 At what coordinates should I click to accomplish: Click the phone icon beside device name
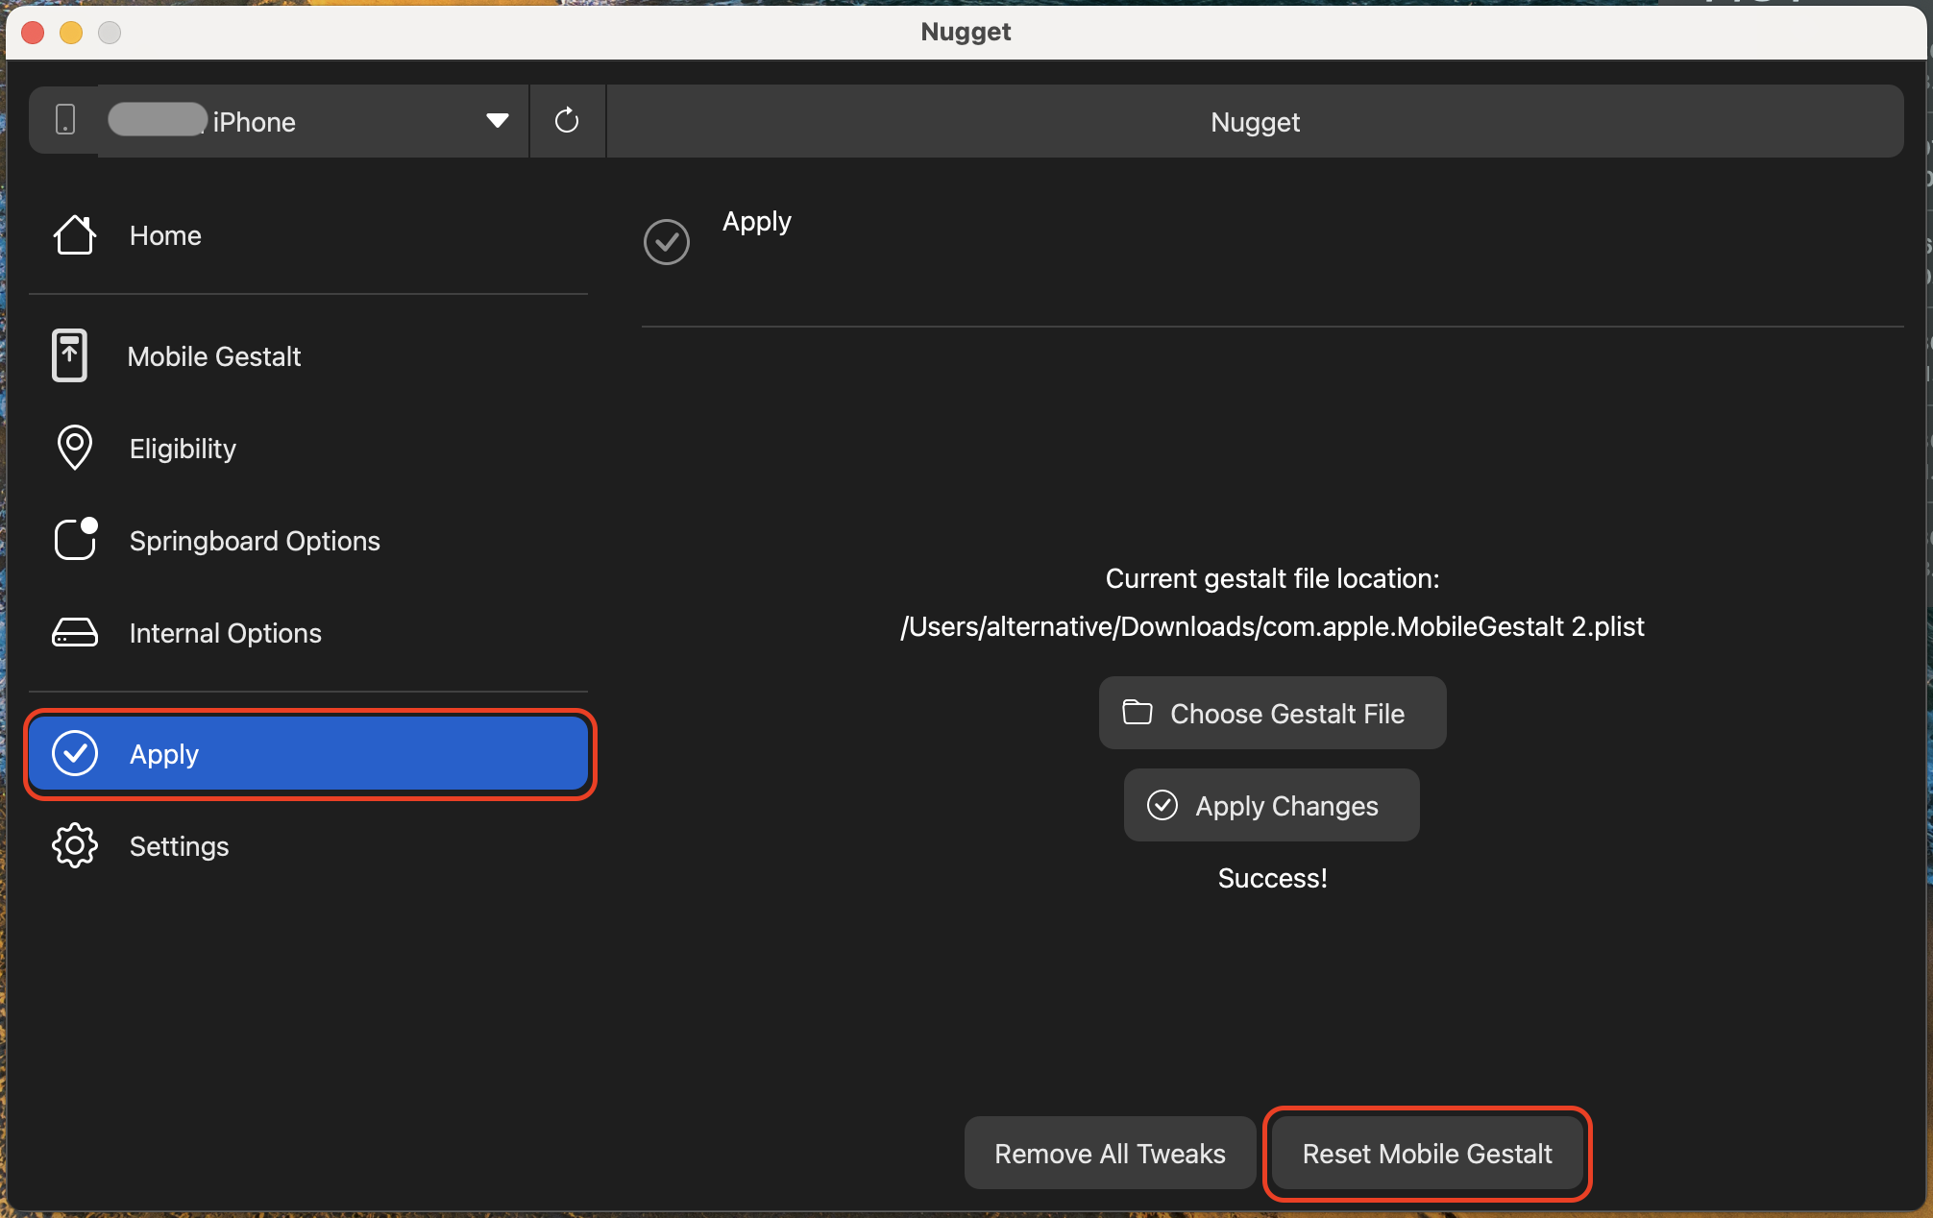pyautogui.click(x=65, y=120)
